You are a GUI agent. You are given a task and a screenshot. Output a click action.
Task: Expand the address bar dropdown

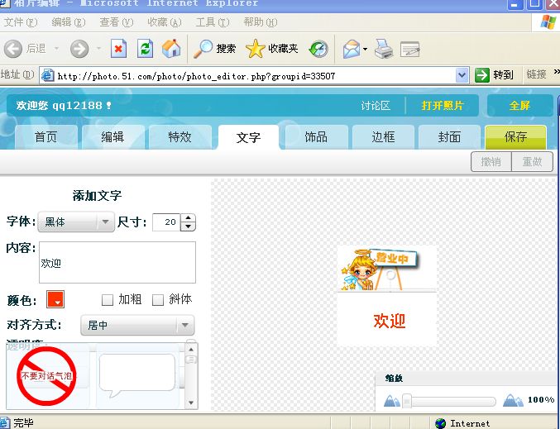click(x=462, y=75)
